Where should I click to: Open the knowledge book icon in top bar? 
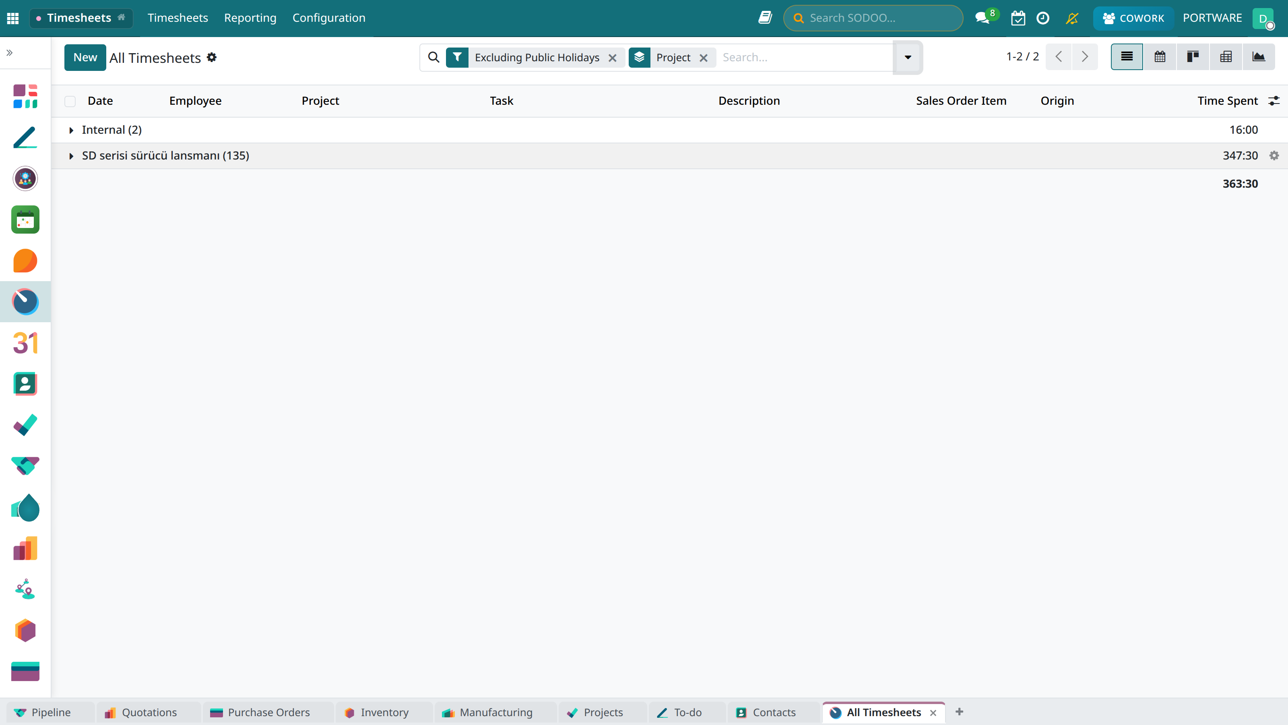pyautogui.click(x=765, y=18)
